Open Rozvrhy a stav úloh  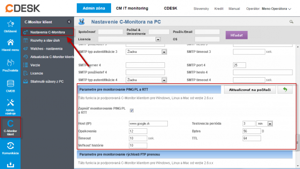[45, 40]
